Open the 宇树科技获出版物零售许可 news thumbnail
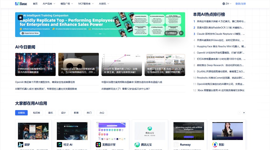This screenshot has width=270, height=150. click(x=35, y=64)
